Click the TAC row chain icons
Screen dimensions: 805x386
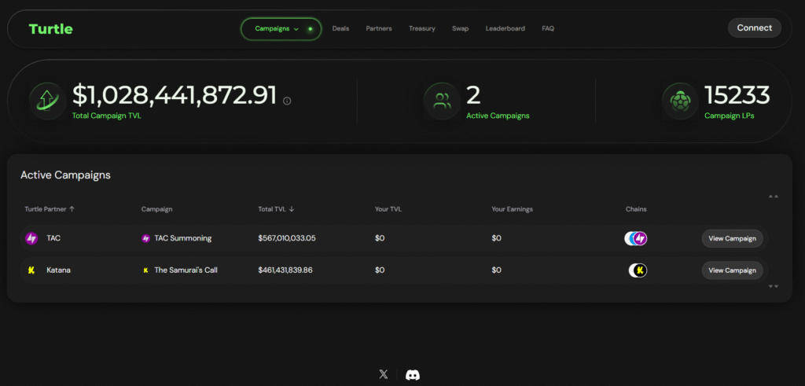point(635,238)
